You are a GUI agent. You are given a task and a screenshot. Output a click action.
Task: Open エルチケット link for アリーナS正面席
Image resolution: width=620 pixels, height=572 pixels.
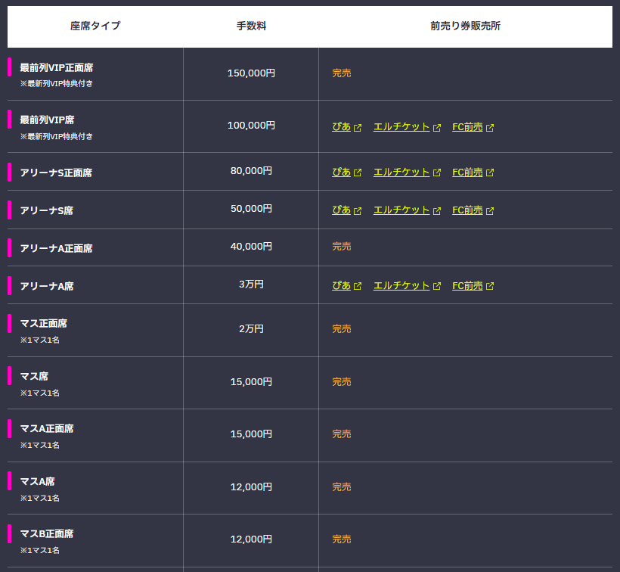click(x=401, y=172)
